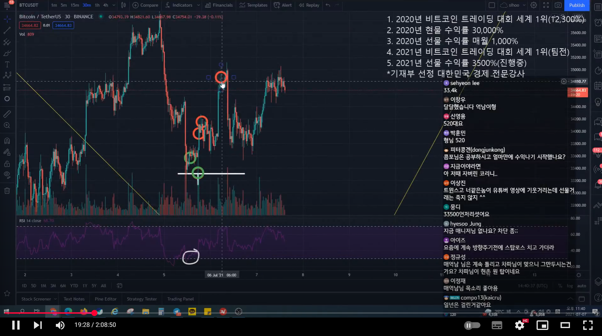The width and height of the screenshot is (602, 336).
Task: Open calendar icon in right sidebar
Action: [598, 86]
